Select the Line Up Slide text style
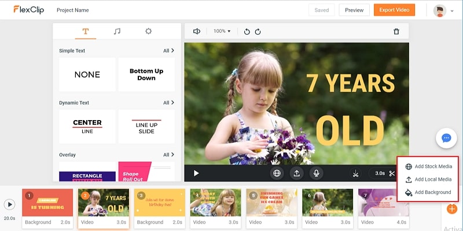The height and width of the screenshot is (231, 463). pos(146,126)
